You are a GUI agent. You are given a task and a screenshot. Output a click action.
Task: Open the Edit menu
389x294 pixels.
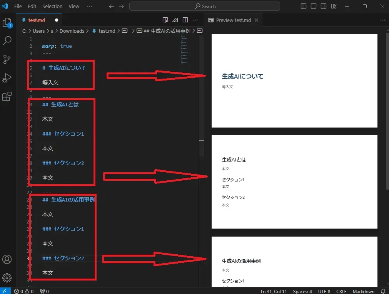32,6
